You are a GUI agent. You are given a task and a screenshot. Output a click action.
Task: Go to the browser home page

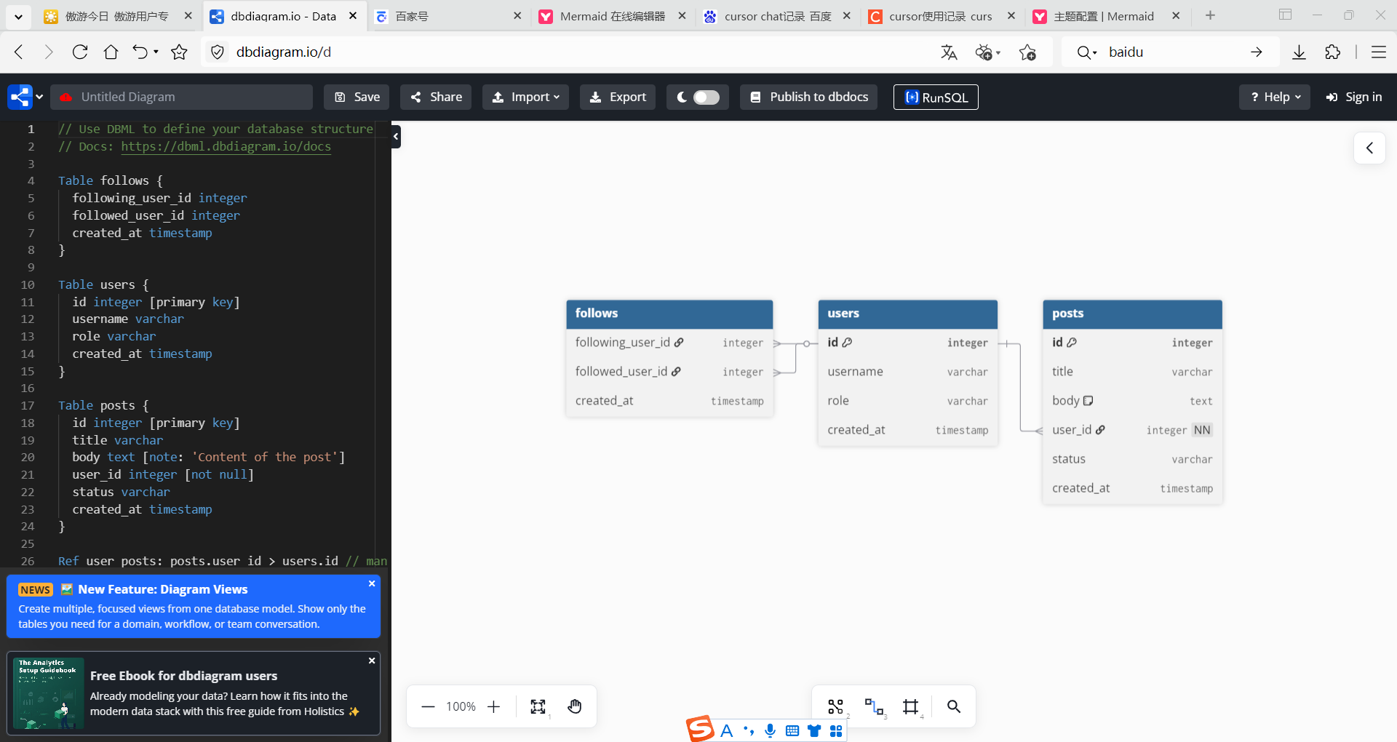[x=111, y=52]
